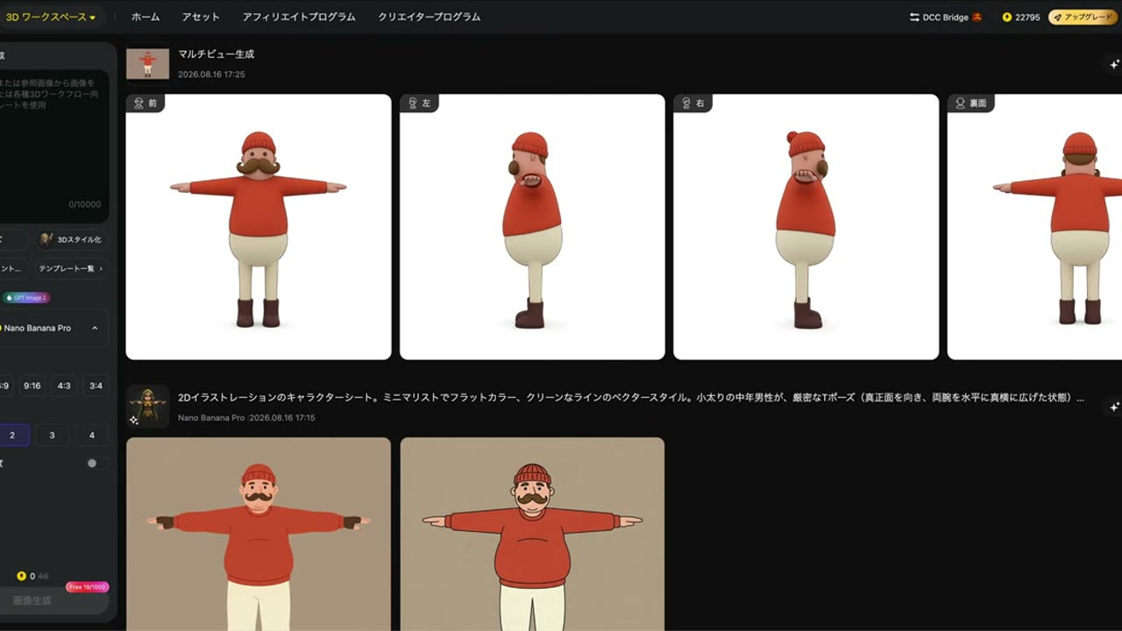Click the DCC Bridge swap arrows icon

914,18
